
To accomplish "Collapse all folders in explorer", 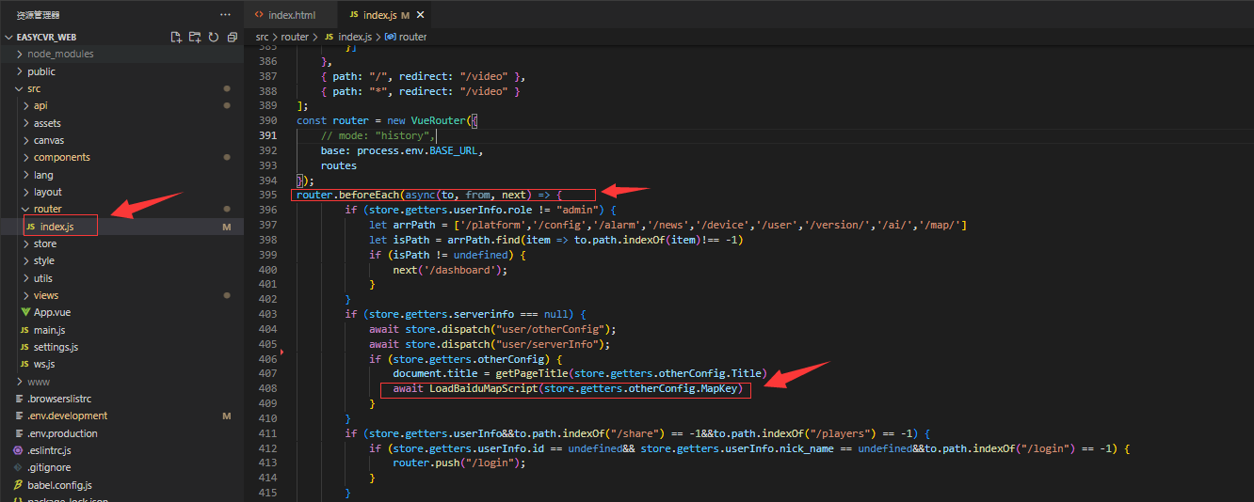I will 233,37.
